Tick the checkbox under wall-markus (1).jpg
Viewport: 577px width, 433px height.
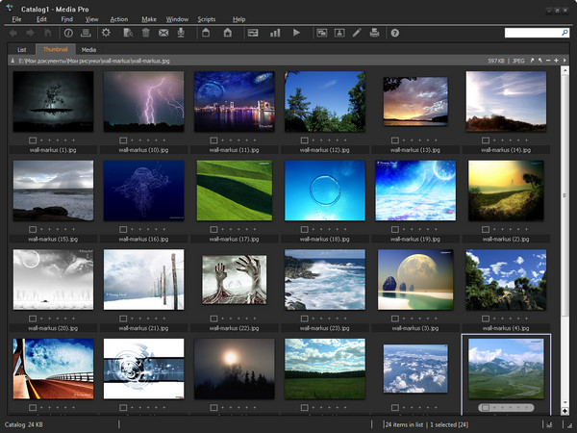click(31, 140)
